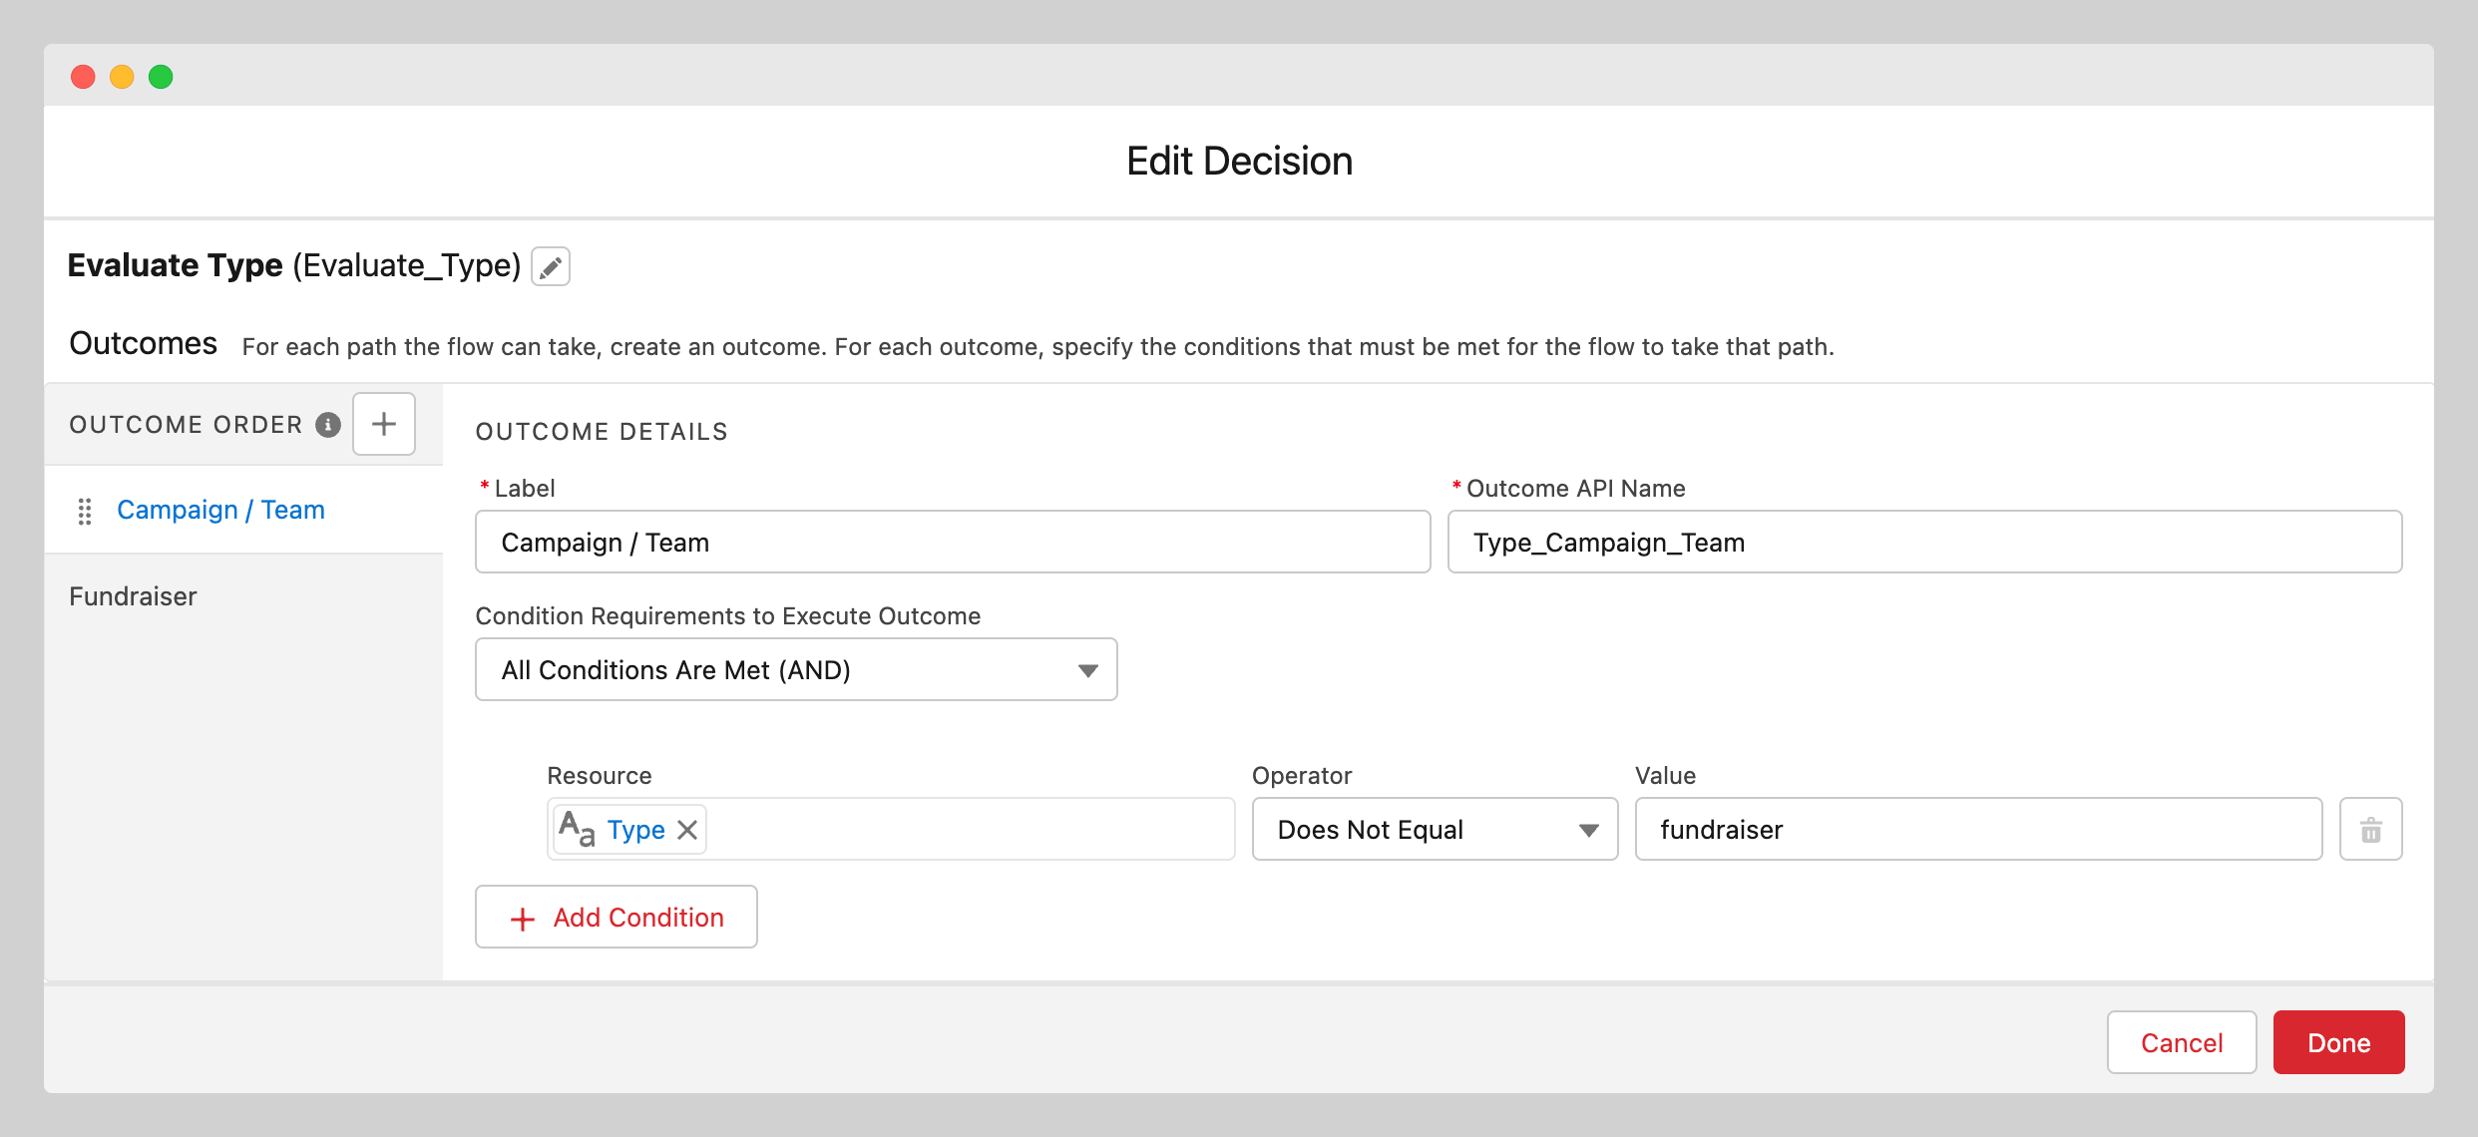Click the plus icon in Add Condition
This screenshot has height=1137, width=2478.
(x=523, y=919)
